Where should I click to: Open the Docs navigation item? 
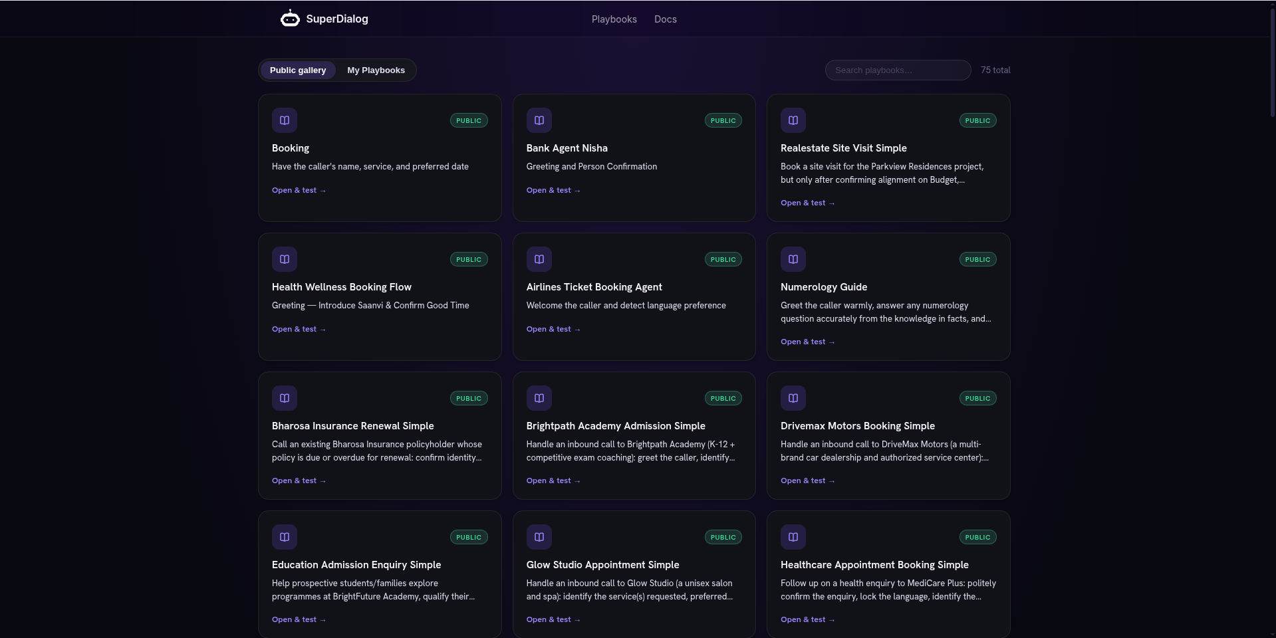pos(666,19)
